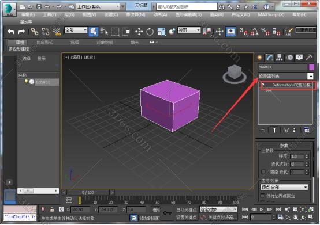Click the Save File floppy icon
Image resolution: width=320 pixels, height=225 pixels.
(39, 7)
